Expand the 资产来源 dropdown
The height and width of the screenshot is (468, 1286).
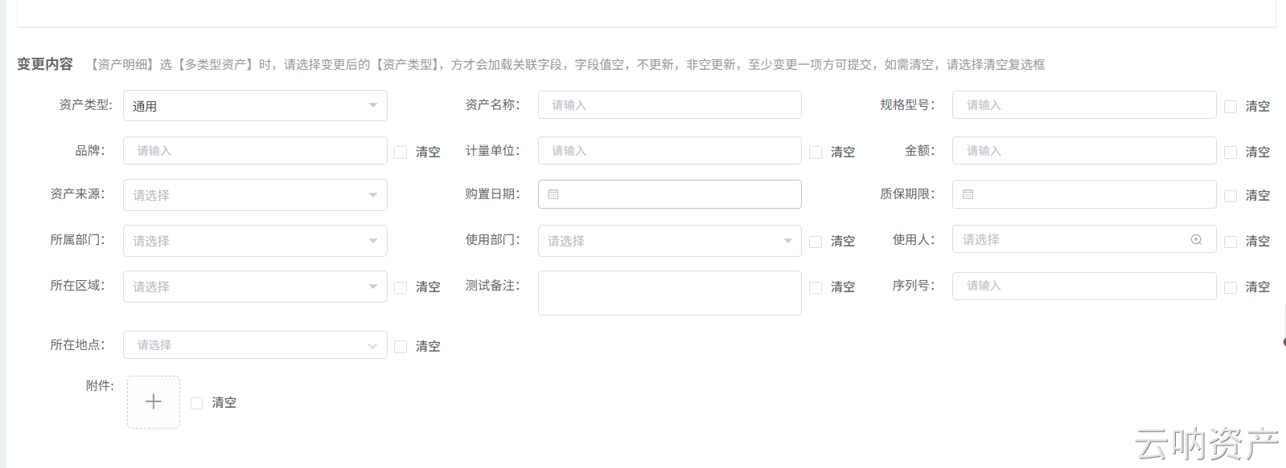point(255,195)
